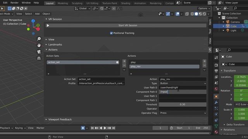Image resolution: width=248 pixels, height=139 pixels.
Task: Remove the selected action with minus
Action: coord(205,65)
